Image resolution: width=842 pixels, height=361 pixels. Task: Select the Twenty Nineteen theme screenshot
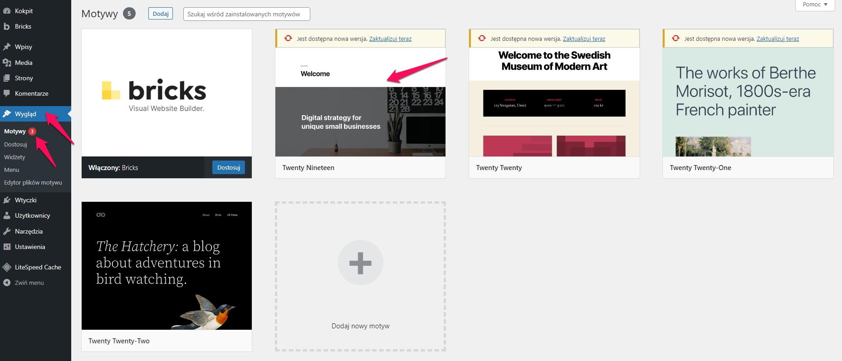[360, 102]
